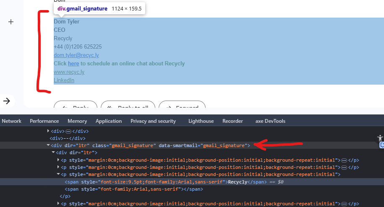Select the <div>--</div> DOM line
This screenshot has width=384, height=207.
coord(68,138)
